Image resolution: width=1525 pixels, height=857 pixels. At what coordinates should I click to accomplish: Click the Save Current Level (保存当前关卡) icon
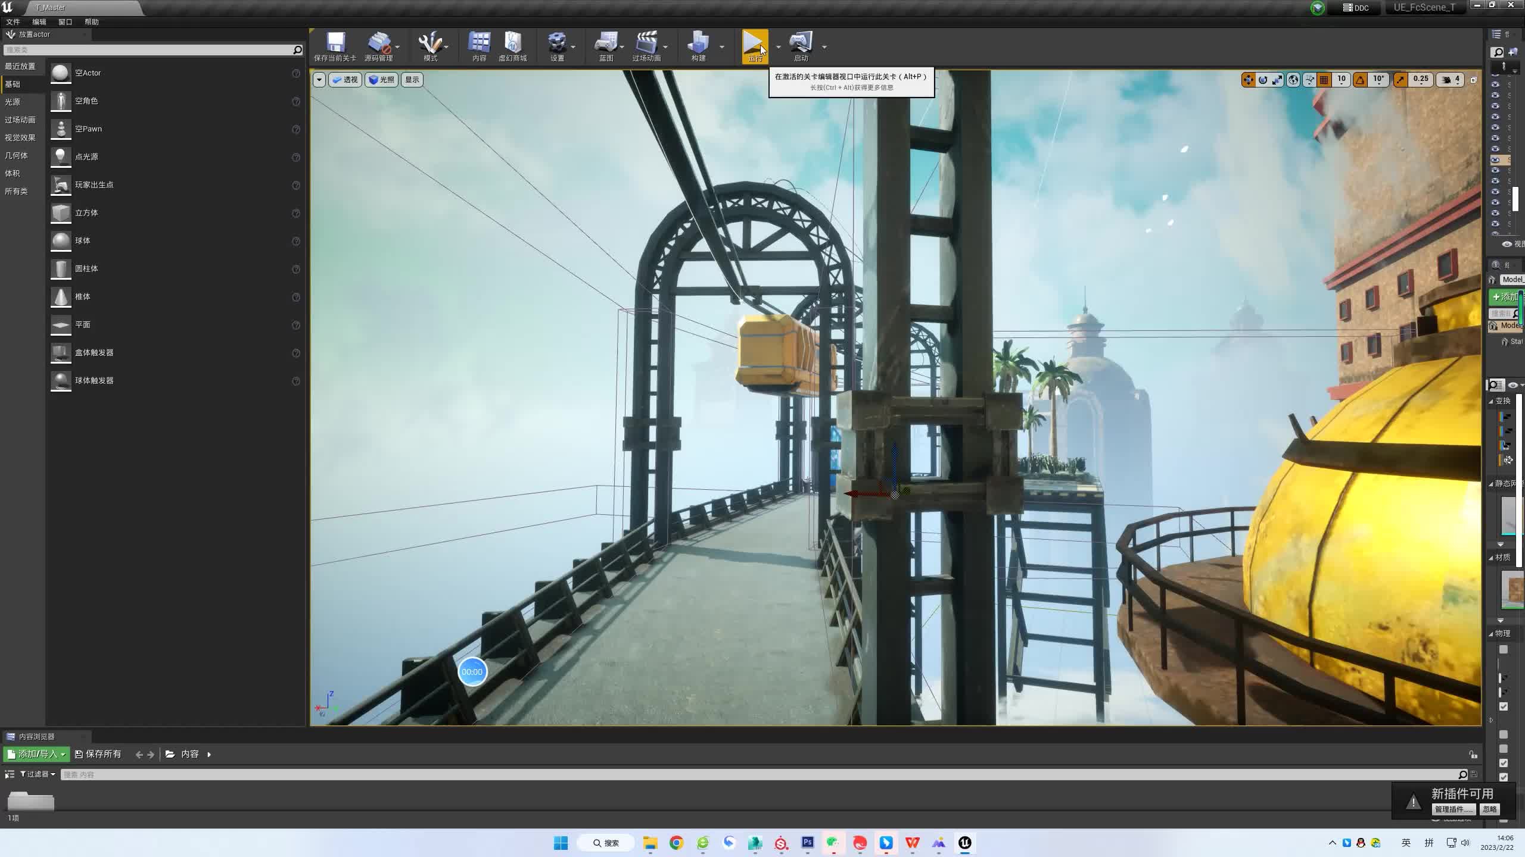[x=335, y=43]
